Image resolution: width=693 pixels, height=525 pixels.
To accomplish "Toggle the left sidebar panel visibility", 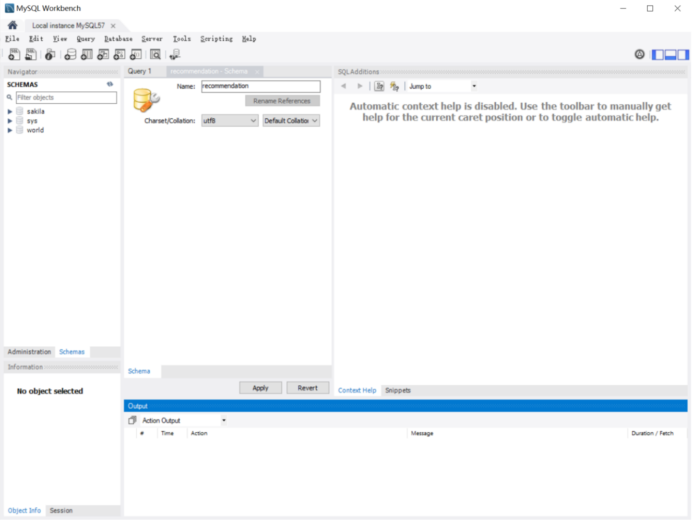I will tap(658, 54).
